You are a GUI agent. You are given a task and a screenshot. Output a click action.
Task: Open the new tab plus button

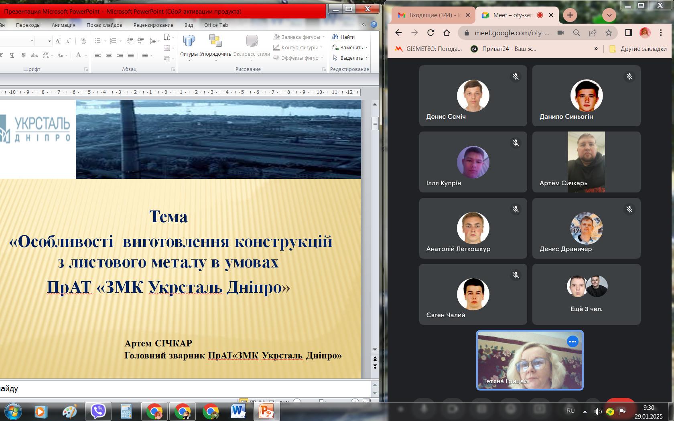[570, 15]
